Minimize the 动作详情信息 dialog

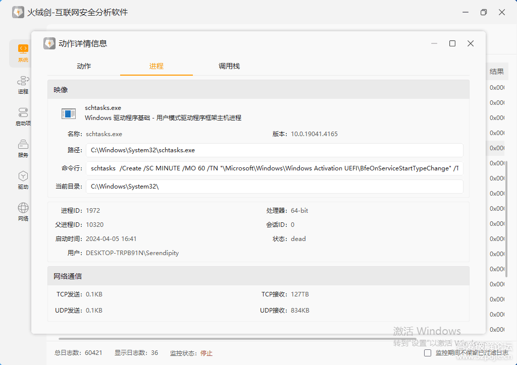point(434,43)
